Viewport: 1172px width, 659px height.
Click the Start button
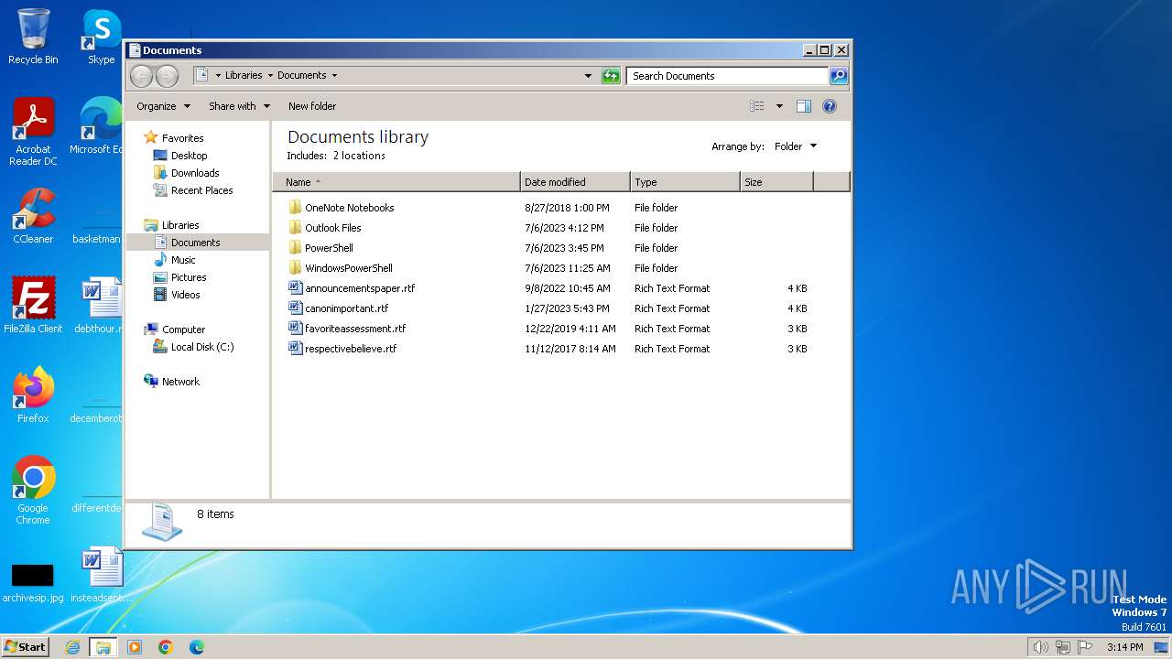[x=26, y=647]
